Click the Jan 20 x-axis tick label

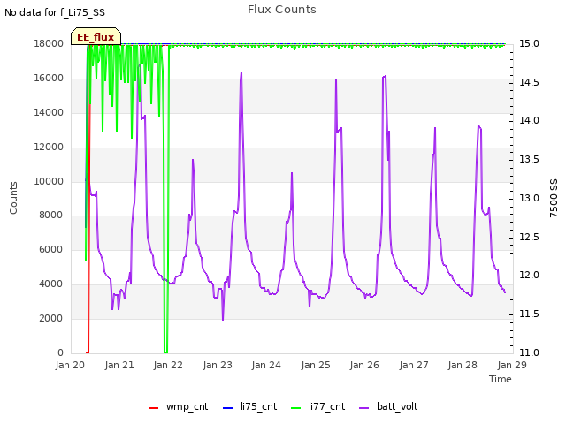[70, 365]
